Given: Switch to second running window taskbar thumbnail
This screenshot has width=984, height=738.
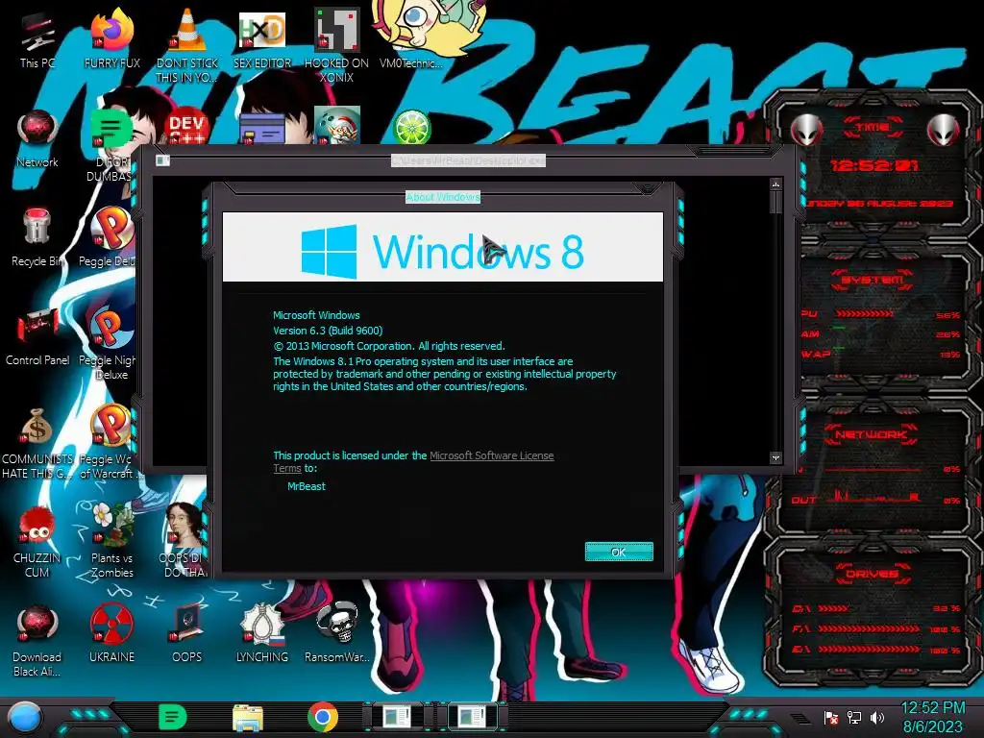Looking at the screenshot, I should click(473, 717).
